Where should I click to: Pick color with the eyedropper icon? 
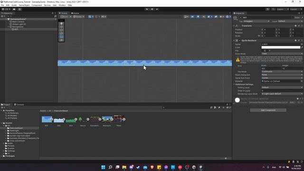(x=302, y=47)
